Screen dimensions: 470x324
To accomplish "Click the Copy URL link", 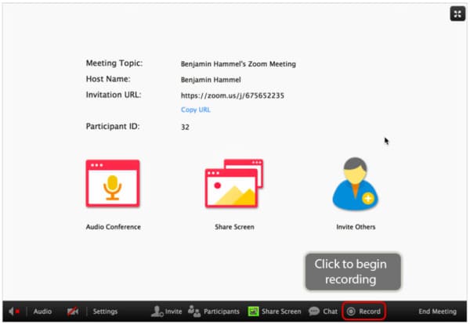I will click(x=195, y=110).
